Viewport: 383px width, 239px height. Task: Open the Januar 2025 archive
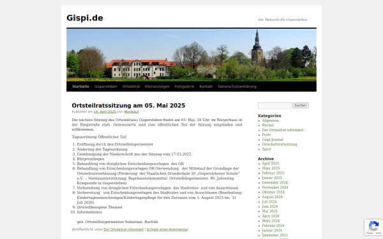[272, 178]
